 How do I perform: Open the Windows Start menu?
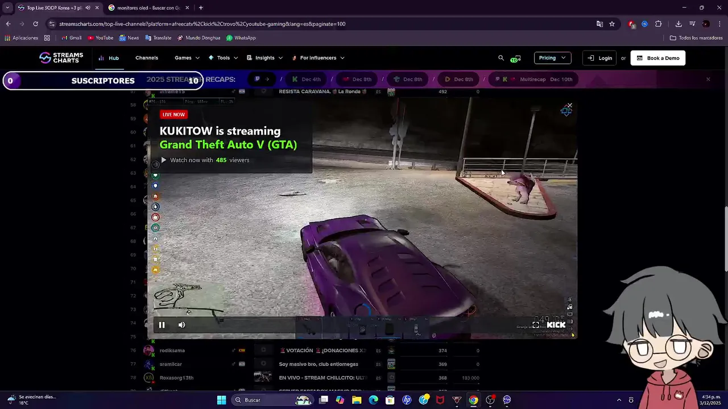[x=221, y=400]
